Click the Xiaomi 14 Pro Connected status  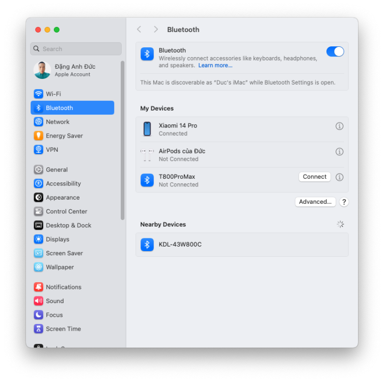click(173, 133)
